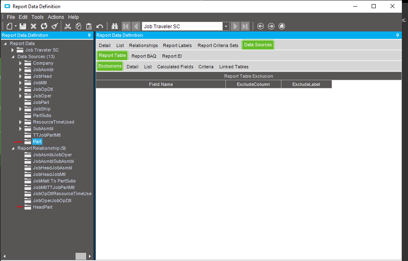Select the TTJobPartMtl tree item
408x261 pixels.
coord(47,135)
